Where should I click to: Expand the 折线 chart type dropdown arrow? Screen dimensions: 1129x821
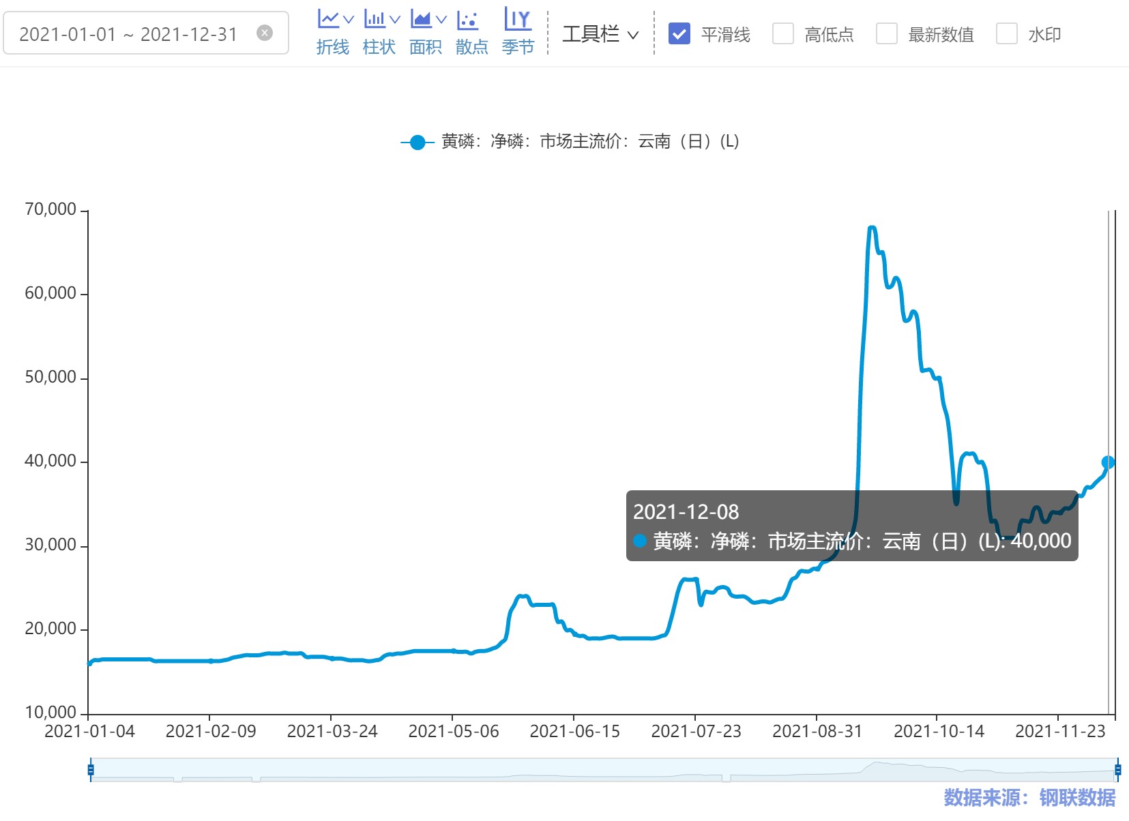(x=349, y=20)
